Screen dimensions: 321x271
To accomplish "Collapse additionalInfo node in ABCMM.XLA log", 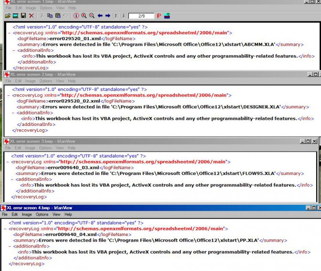I will [x=14, y=50].
